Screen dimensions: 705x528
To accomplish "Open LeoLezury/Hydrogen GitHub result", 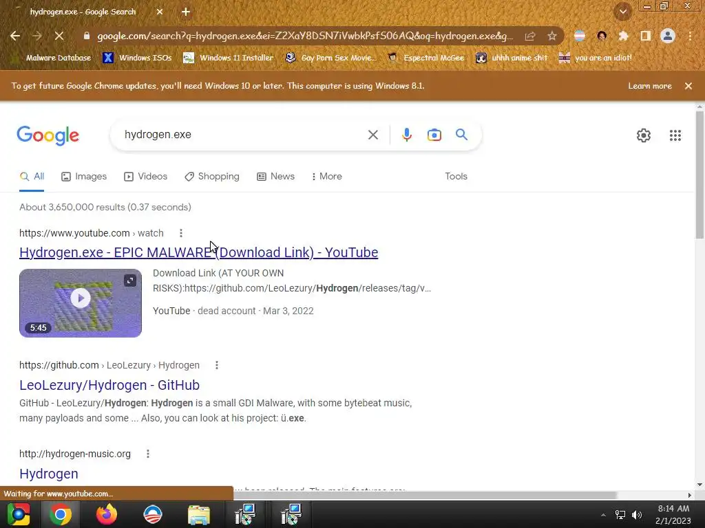I will (109, 385).
